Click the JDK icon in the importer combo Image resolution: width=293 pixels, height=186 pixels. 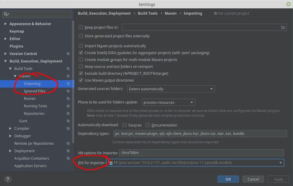coord(111,163)
